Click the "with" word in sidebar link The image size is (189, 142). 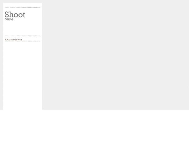click(x=11, y=40)
